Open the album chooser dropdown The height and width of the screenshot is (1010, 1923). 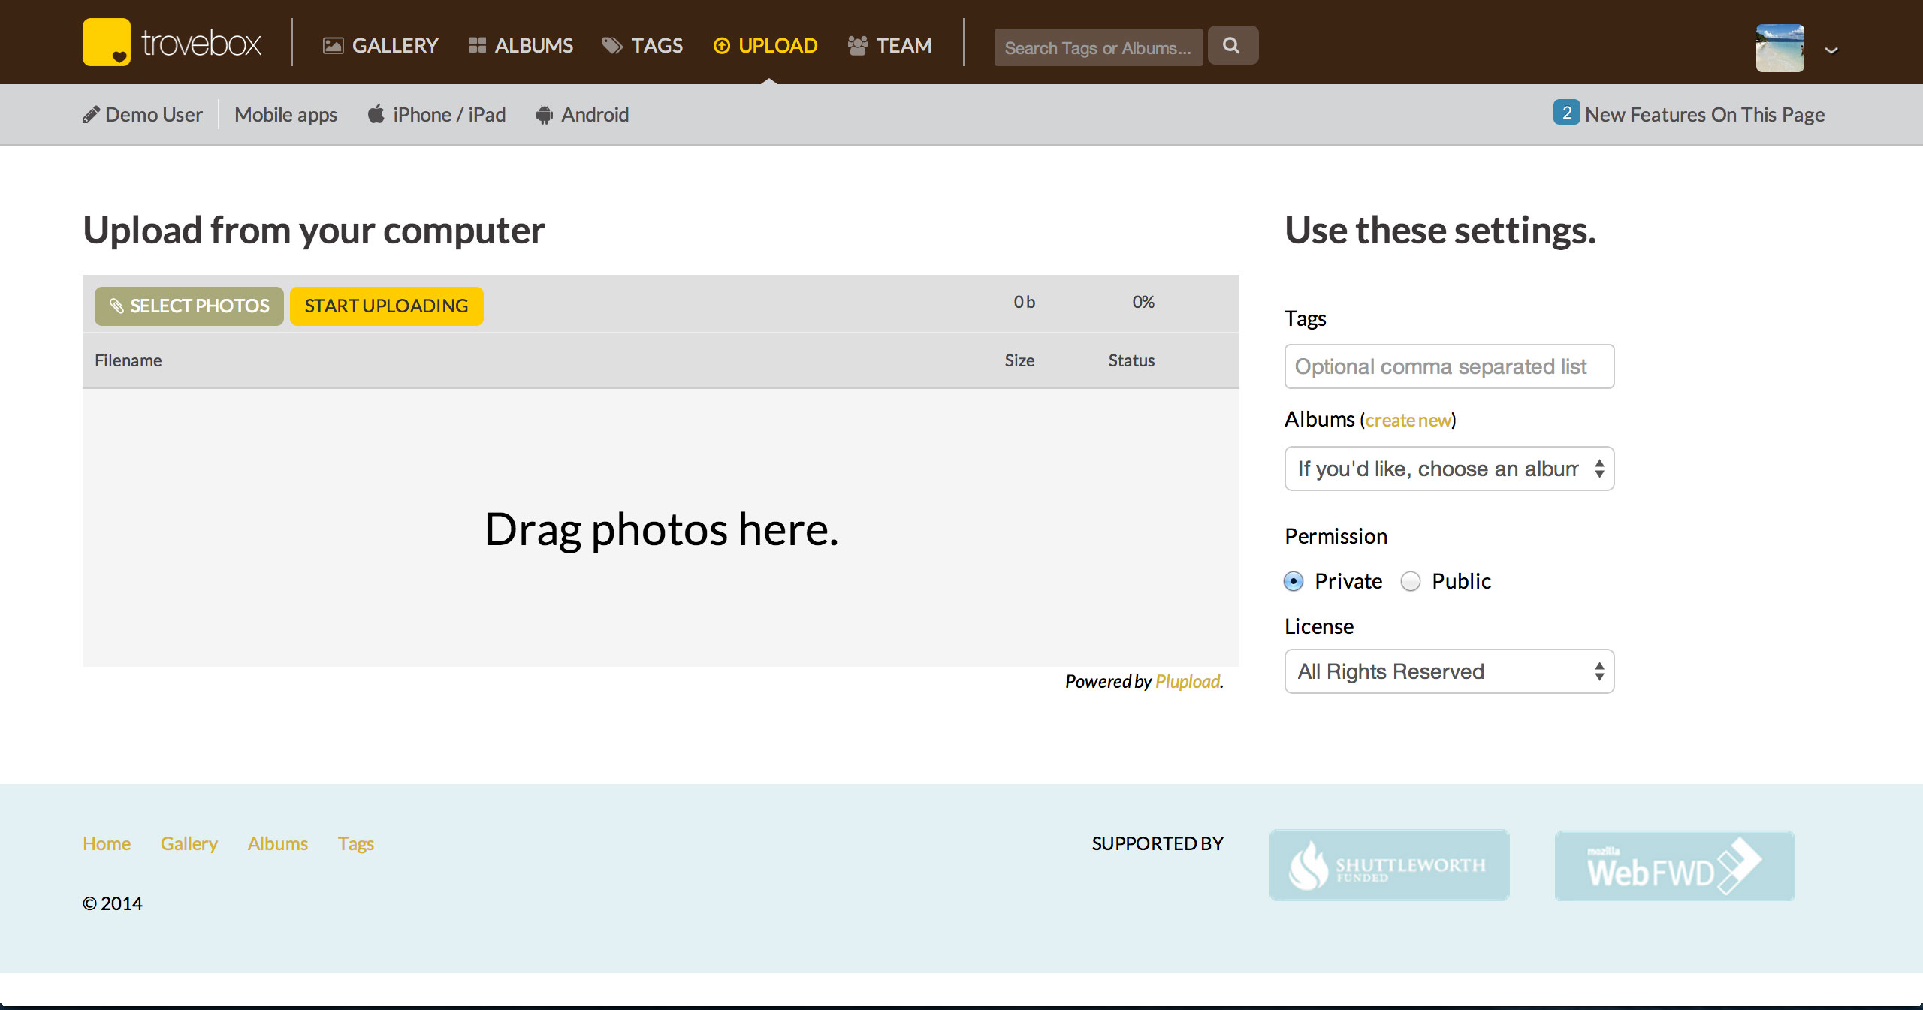click(1449, 469)
